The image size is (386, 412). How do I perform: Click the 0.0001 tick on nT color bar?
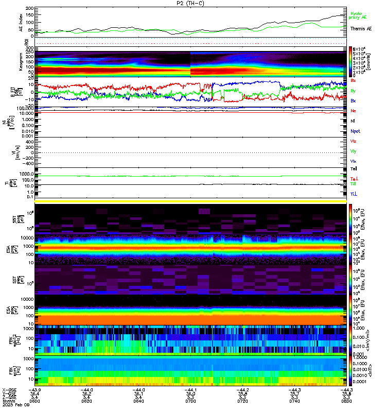coord(359,382)
